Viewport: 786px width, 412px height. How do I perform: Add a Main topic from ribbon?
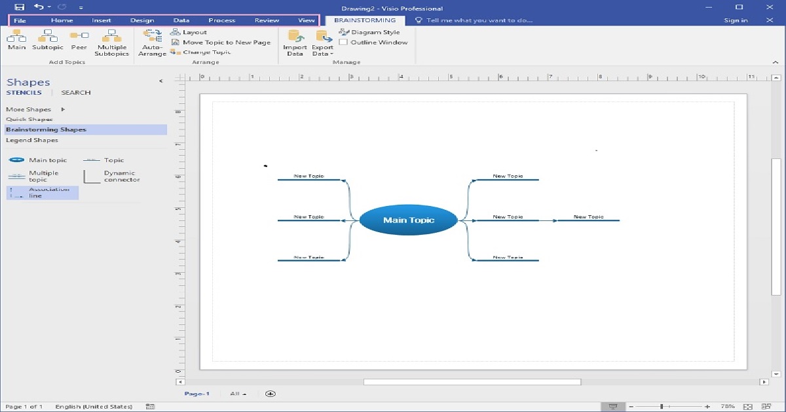pyautogui.click(x=16, y=40)
